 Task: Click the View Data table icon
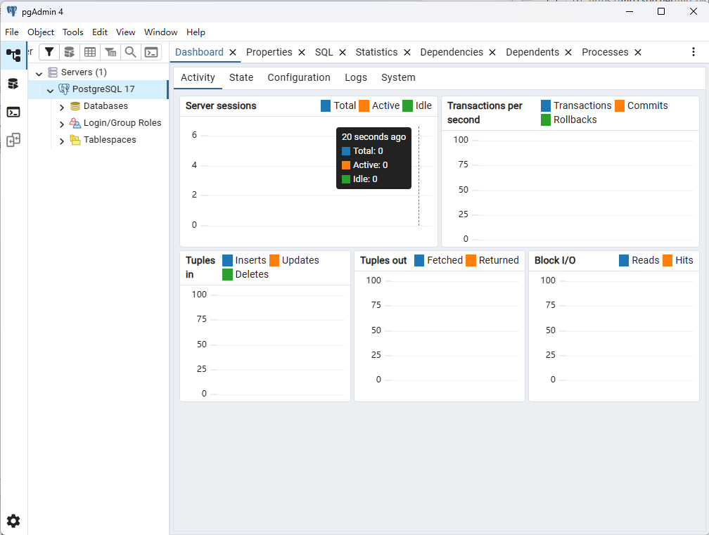[90, 52]
